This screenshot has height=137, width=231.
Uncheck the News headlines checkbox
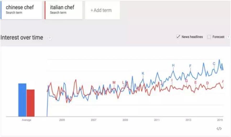(178, 37)
